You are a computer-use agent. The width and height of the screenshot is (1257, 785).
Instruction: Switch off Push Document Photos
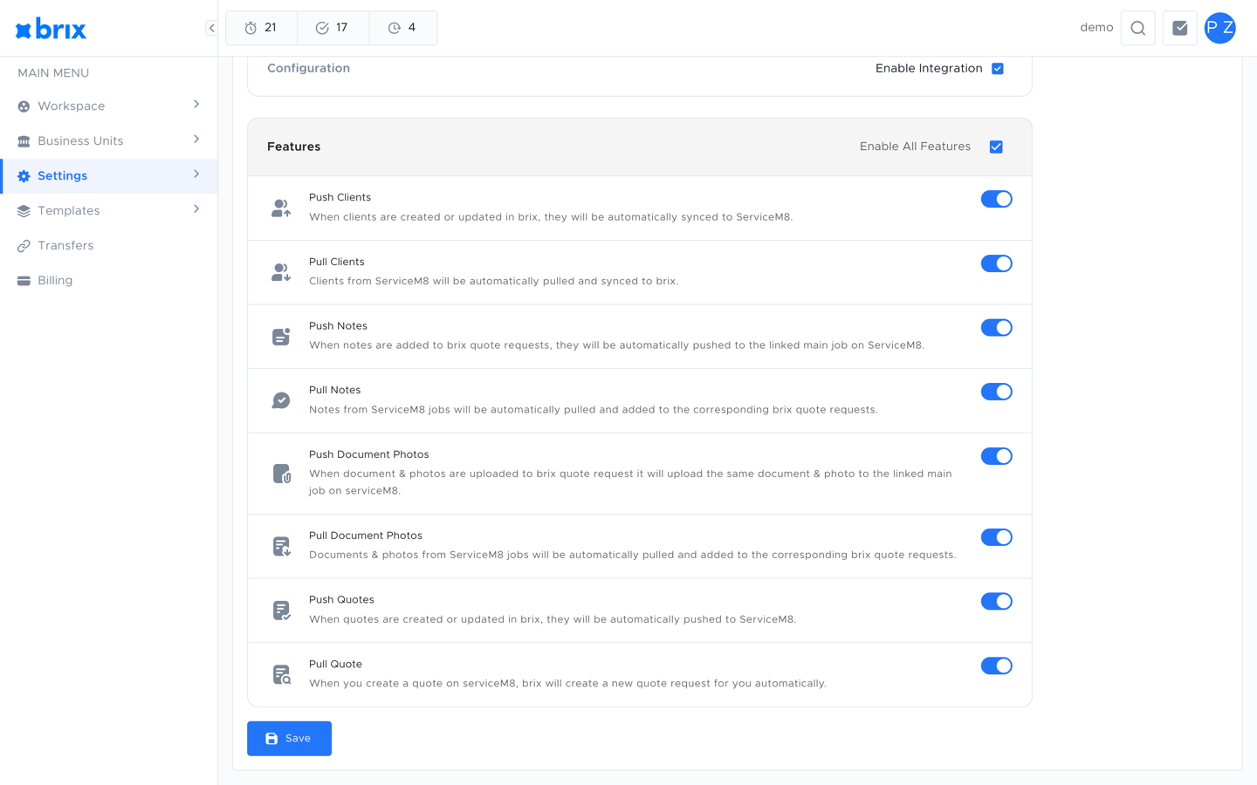click(996, 456)
